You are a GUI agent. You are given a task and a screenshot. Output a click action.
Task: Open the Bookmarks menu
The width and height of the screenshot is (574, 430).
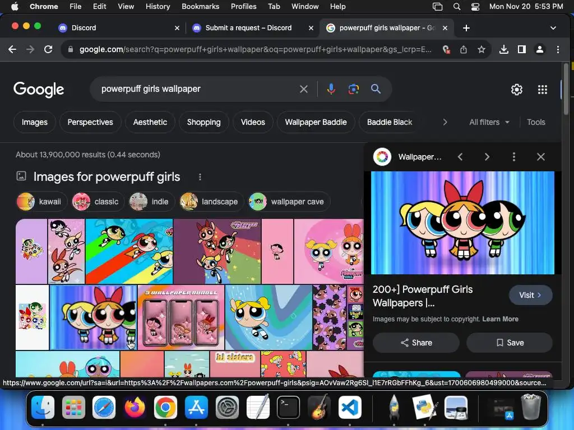pyautogui.click(x=200, y=6)
